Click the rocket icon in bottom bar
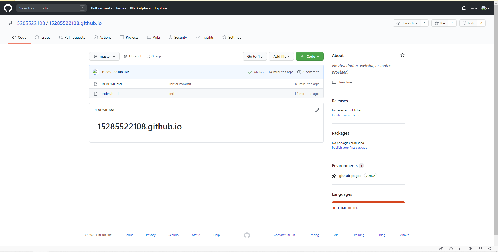Screen dimensions: 498x252 click(x=441, y=249)
